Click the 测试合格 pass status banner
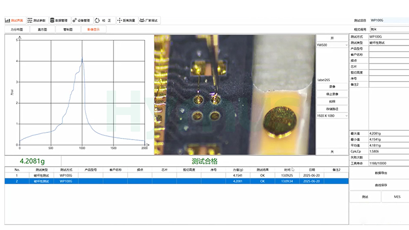The image size is (409, 230). point(205,161)
